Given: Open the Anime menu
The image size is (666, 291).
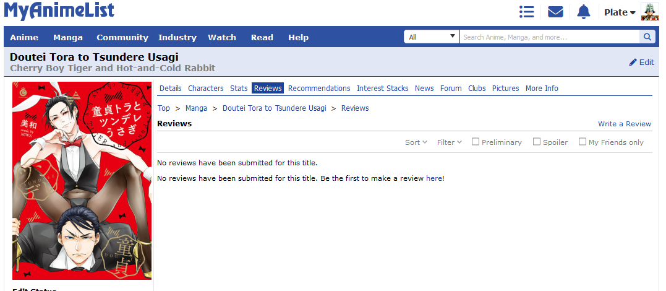Looking at the screenshot, I should (x=24, y=37).
